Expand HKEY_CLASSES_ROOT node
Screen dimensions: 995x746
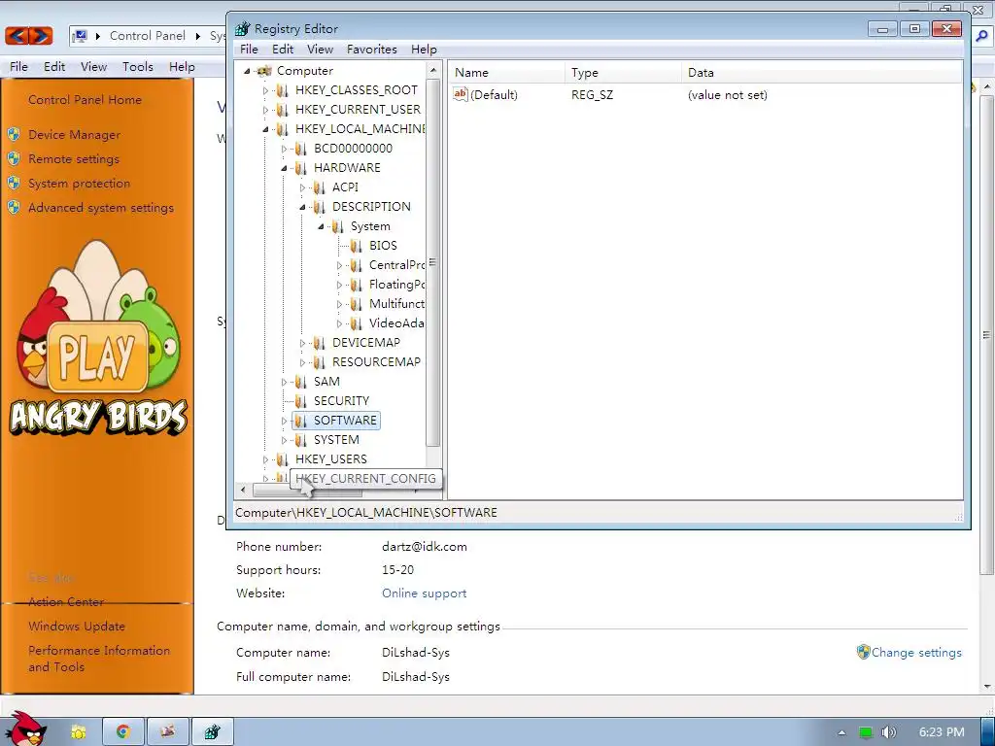pyautogui.click(x=266, y=90)
